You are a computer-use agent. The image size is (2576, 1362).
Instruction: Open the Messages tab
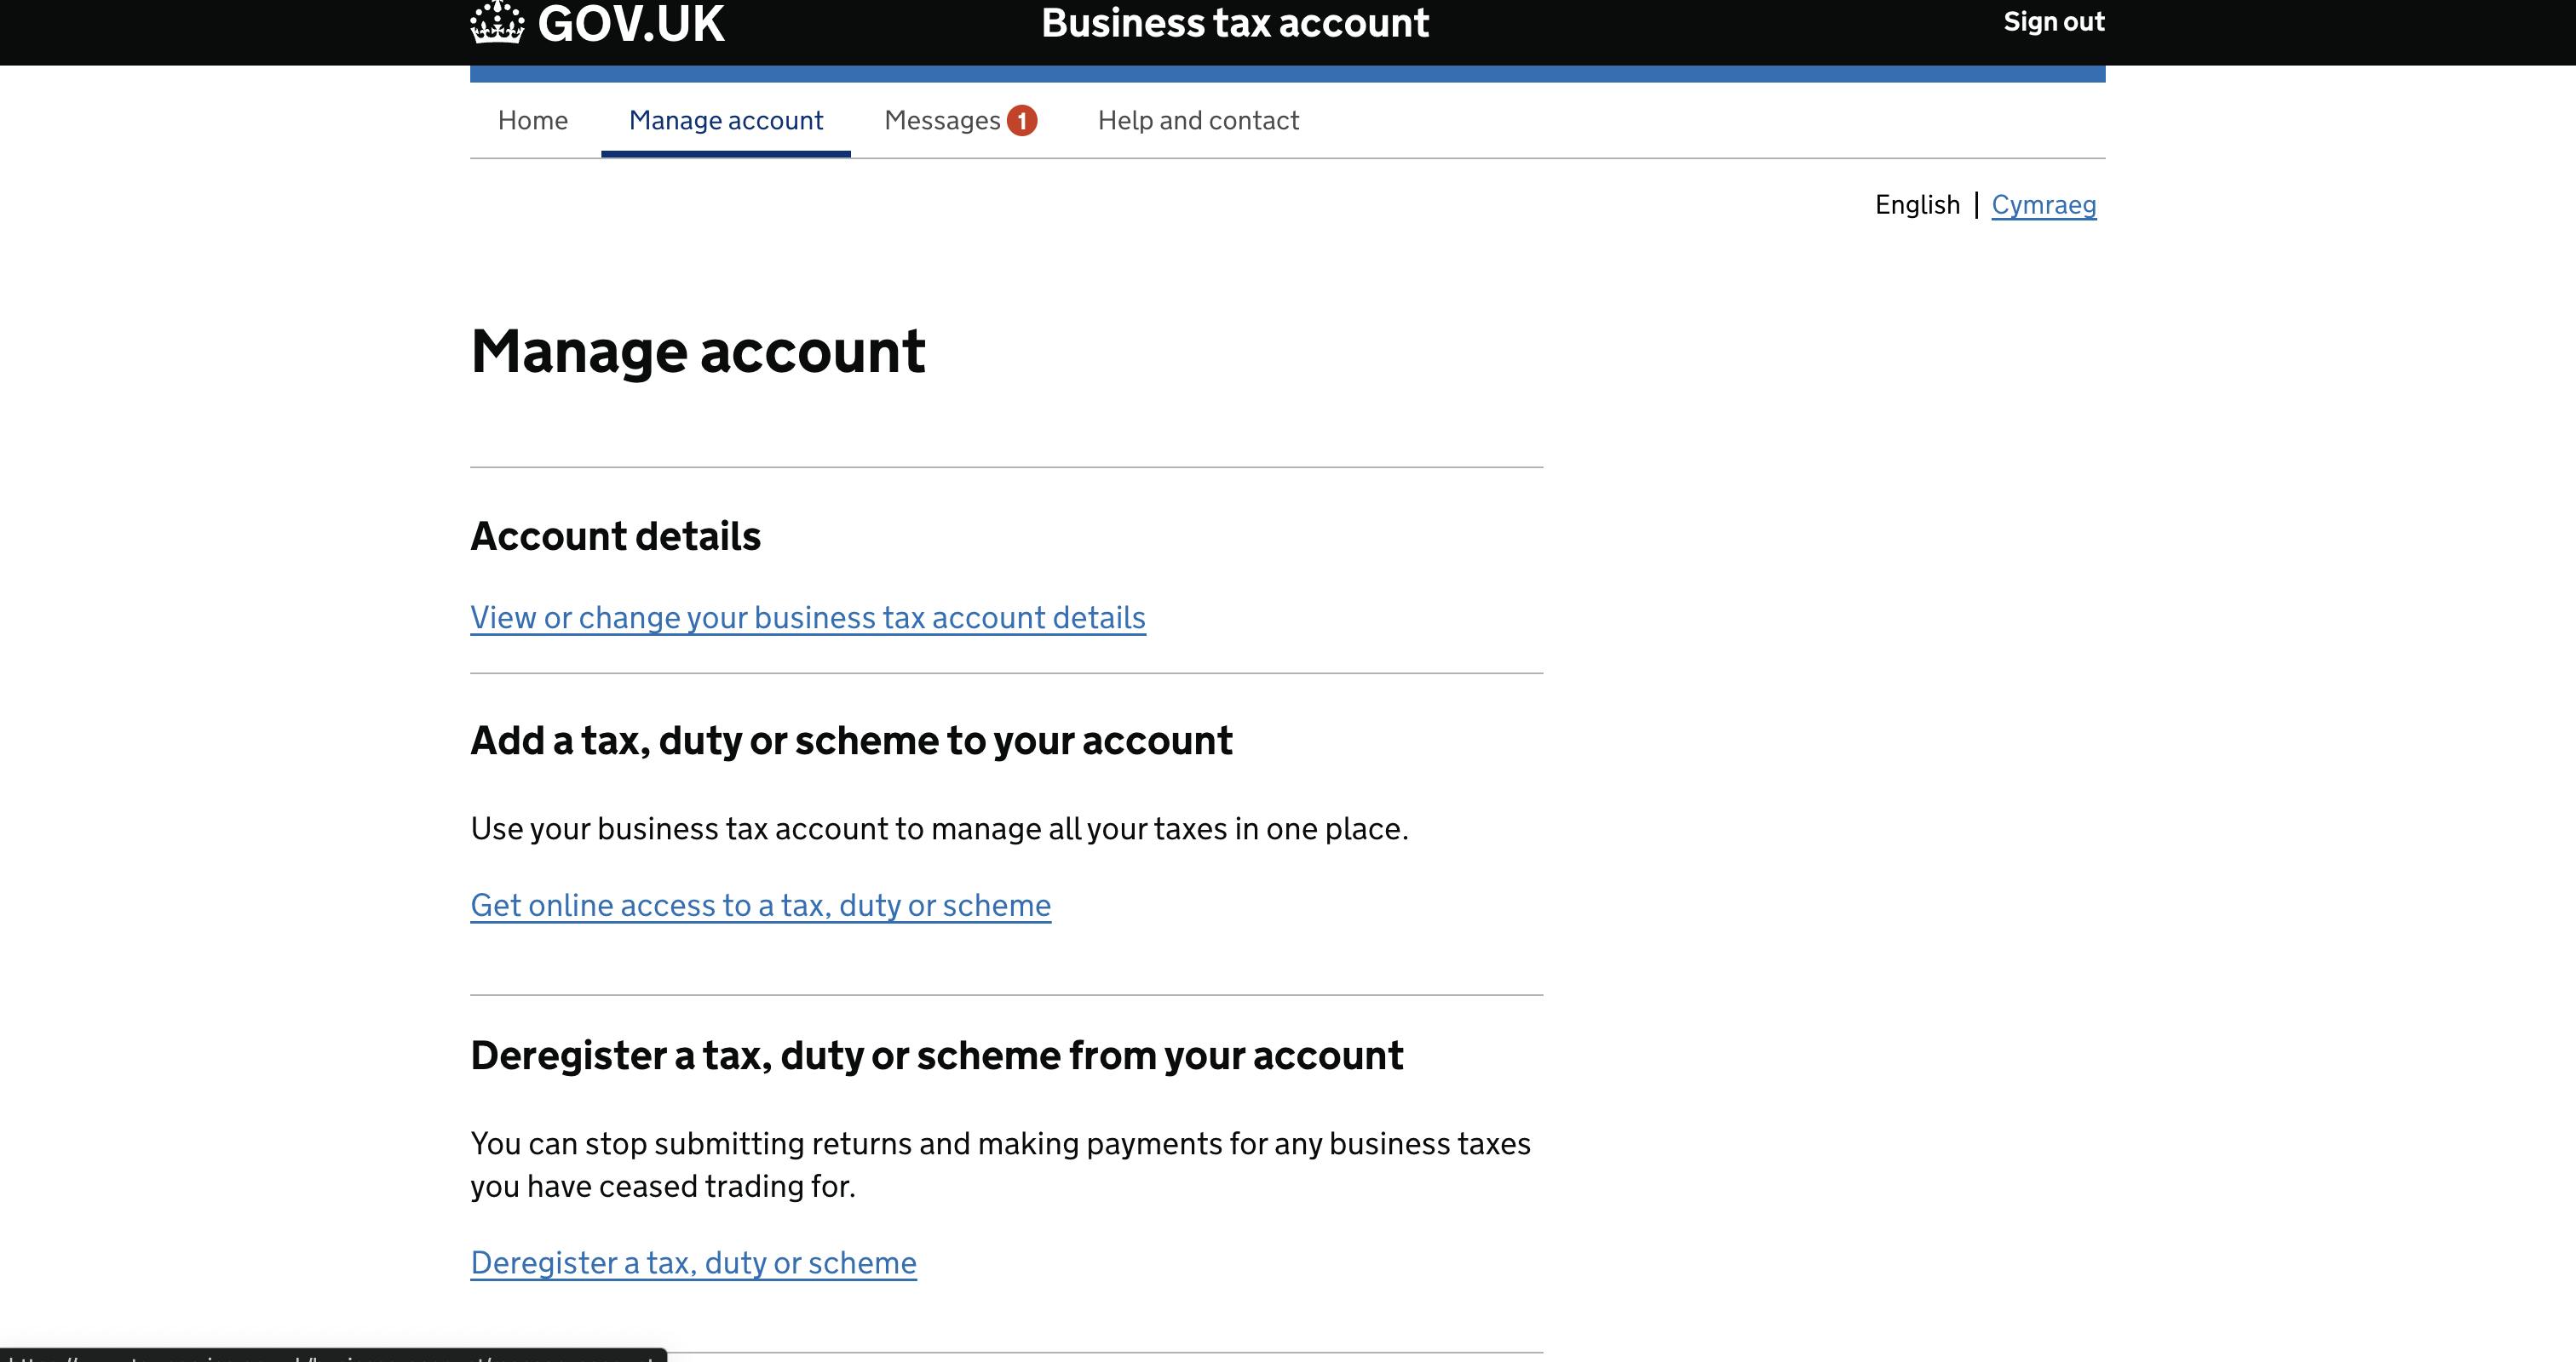point(941,121)
